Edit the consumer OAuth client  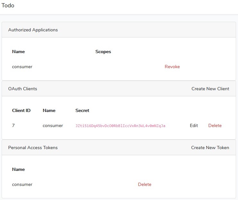click(x=194, y=125)
